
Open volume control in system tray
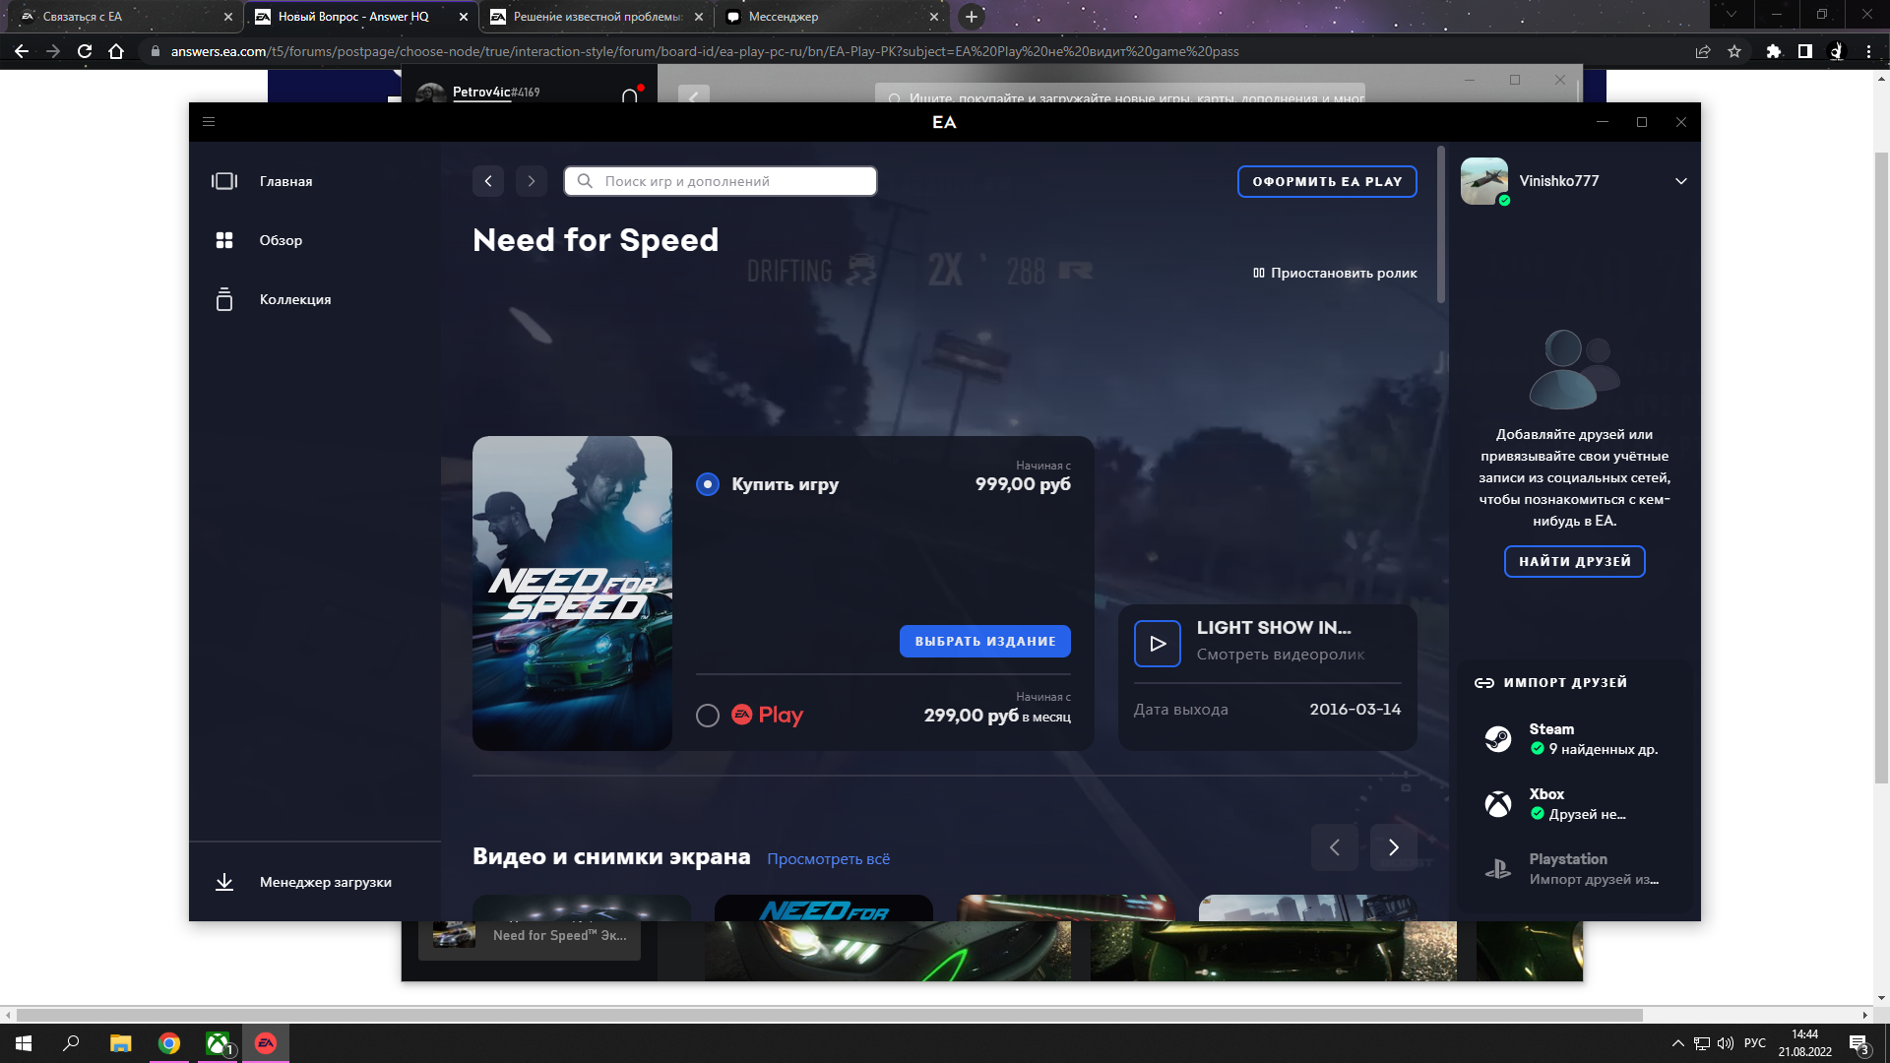point(1725,1043)
